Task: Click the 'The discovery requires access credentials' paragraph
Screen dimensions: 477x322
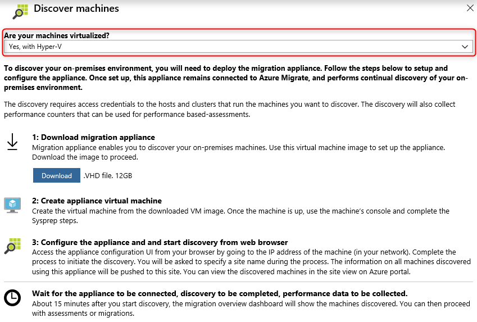Action: click(x=230, y=109)
